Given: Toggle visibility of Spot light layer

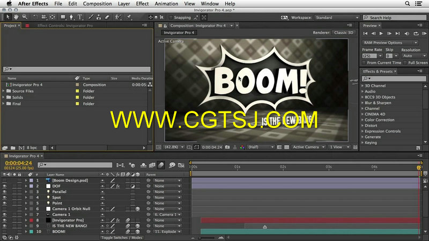Looking at the screenshot, I should pos(4,198).
